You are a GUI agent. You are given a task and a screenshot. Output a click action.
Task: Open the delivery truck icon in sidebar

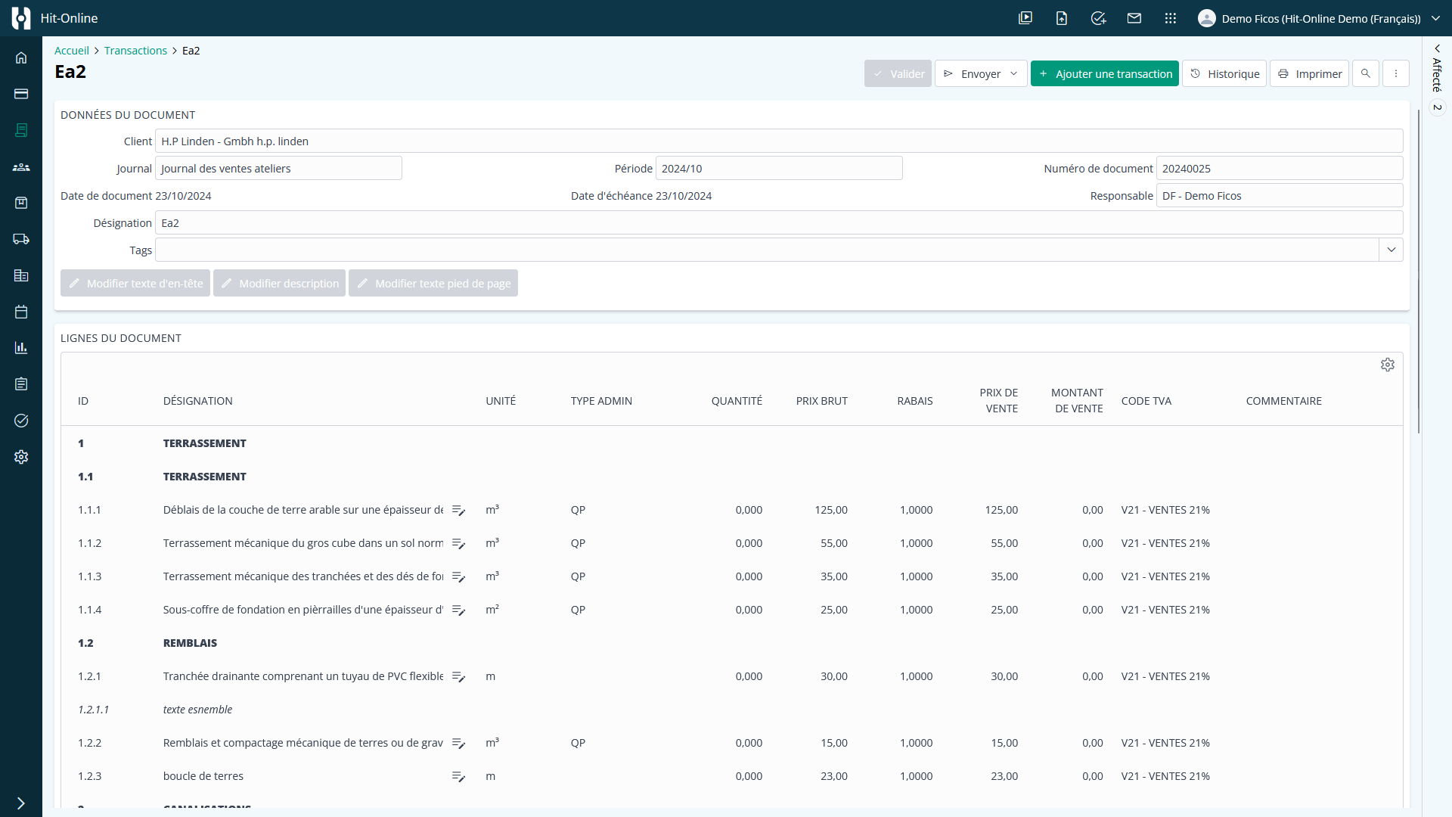(21, 239)
